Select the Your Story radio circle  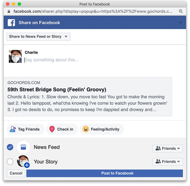click(10, 161)
